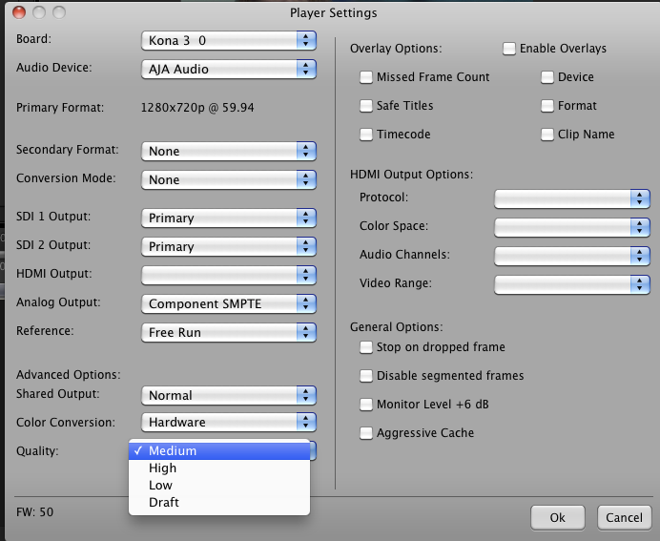Screen dimensions: 660x541
Task: Pick Draft in the Quality menu
Action: [x=164, y=503]
